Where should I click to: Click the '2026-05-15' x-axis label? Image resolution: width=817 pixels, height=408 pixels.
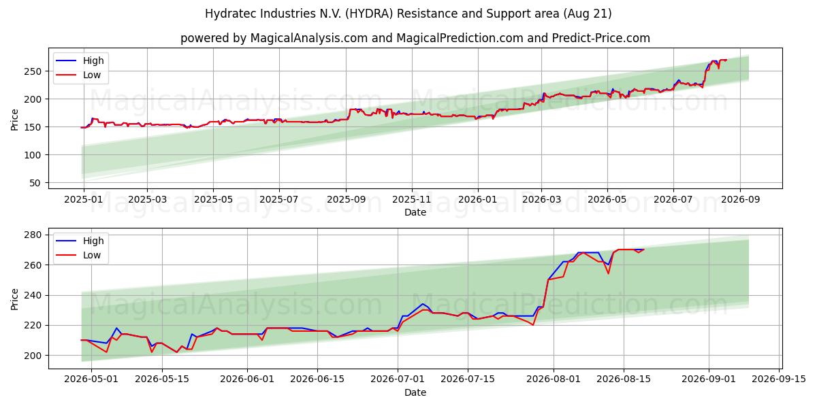[x=162, y=379]
